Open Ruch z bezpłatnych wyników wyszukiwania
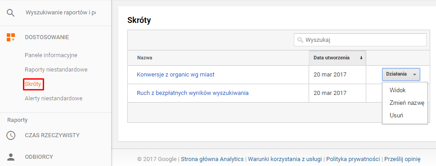 click(193, 93)
